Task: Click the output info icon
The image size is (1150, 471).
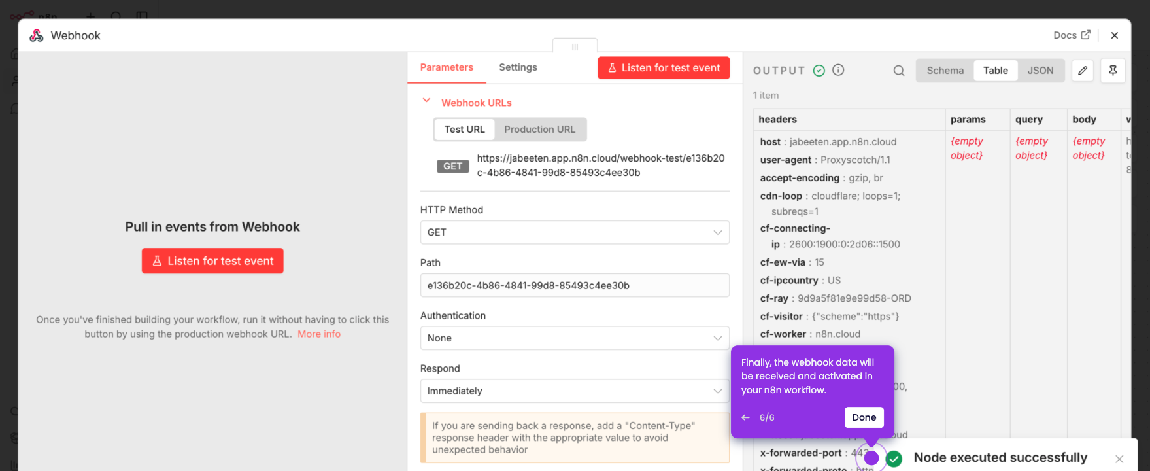Action: (x=838, y=70)
